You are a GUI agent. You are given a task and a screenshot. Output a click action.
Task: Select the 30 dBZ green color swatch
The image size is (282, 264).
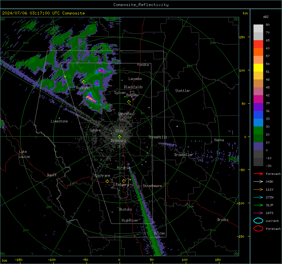(x=258, y=131)
